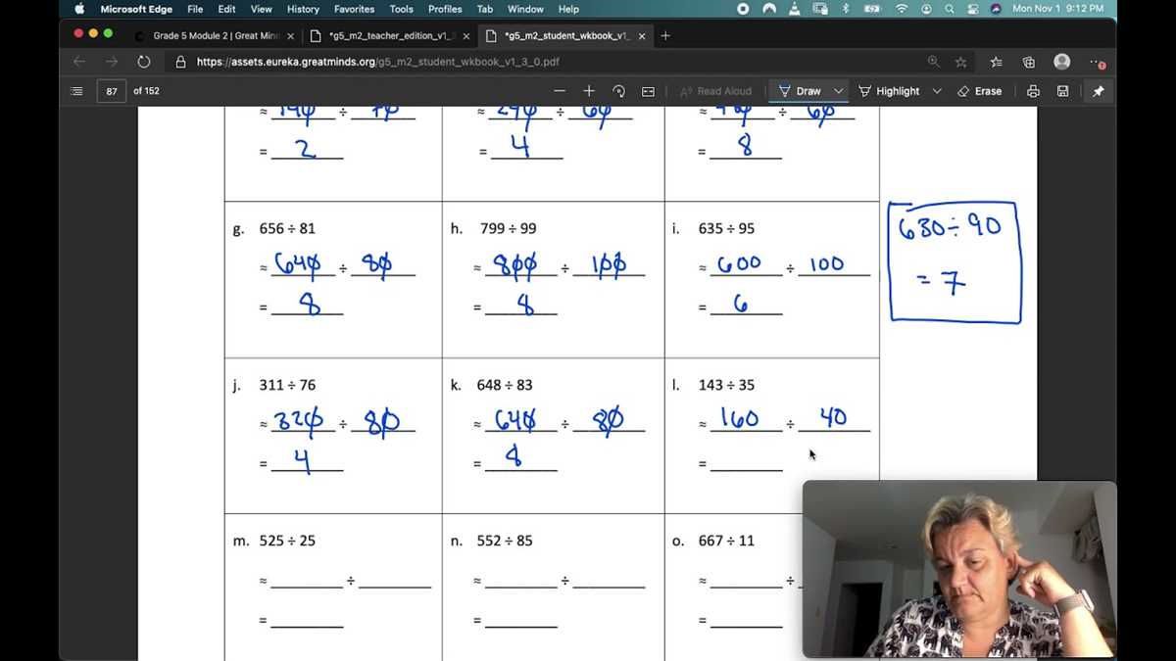Open the Favorites menu
This screenshot has width=1176, height=661.
[354, 9]
